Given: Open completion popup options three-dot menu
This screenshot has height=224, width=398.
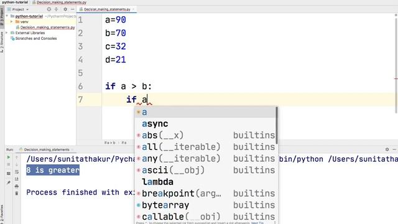Looking at the screenshot, I should coord(275,223).
